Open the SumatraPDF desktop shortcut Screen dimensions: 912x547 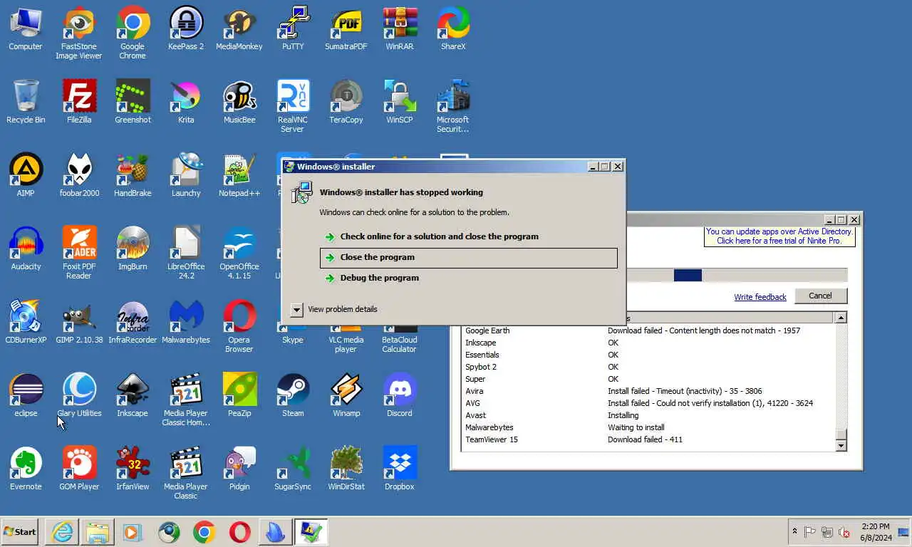pos(346,28)
